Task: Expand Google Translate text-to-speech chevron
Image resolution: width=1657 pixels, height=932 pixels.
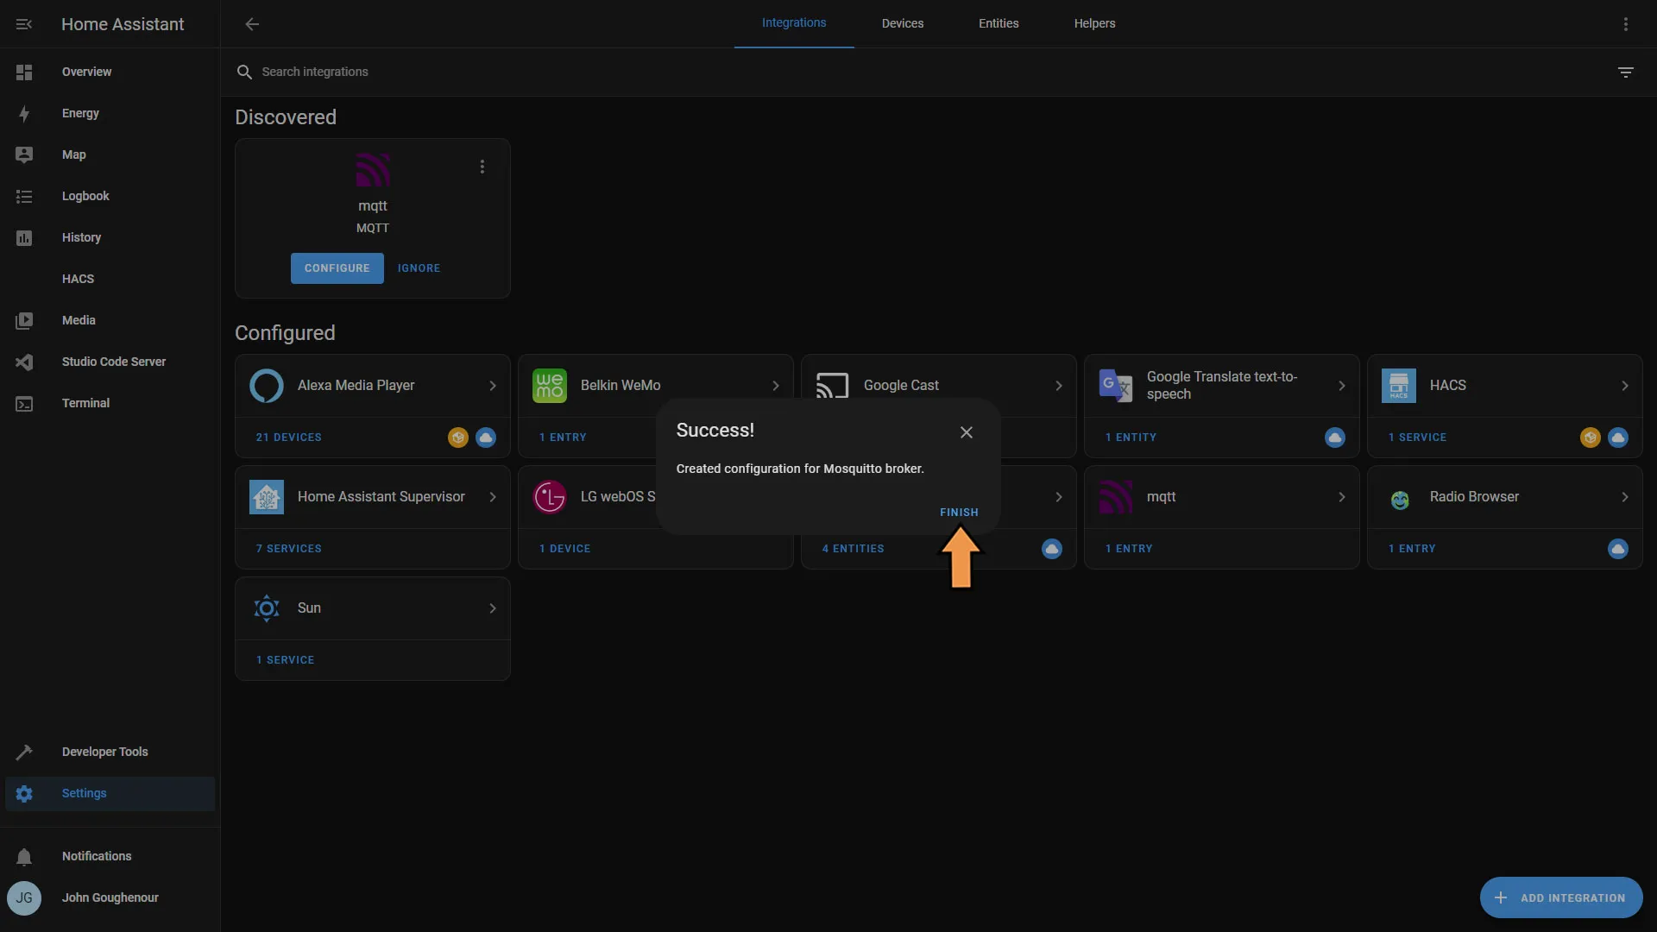Action: (x=1342, y=386)
